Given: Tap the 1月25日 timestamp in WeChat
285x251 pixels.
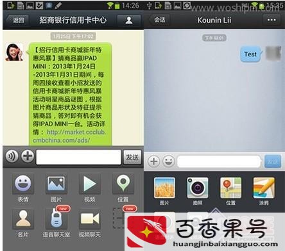Looking at the screenshot, I should tap(73, 36).
